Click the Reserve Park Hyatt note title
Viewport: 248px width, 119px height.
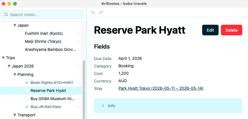(x=140, y=30)
